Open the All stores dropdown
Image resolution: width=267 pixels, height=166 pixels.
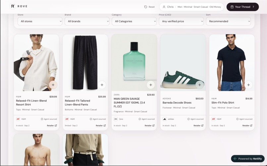coord(40,21)
